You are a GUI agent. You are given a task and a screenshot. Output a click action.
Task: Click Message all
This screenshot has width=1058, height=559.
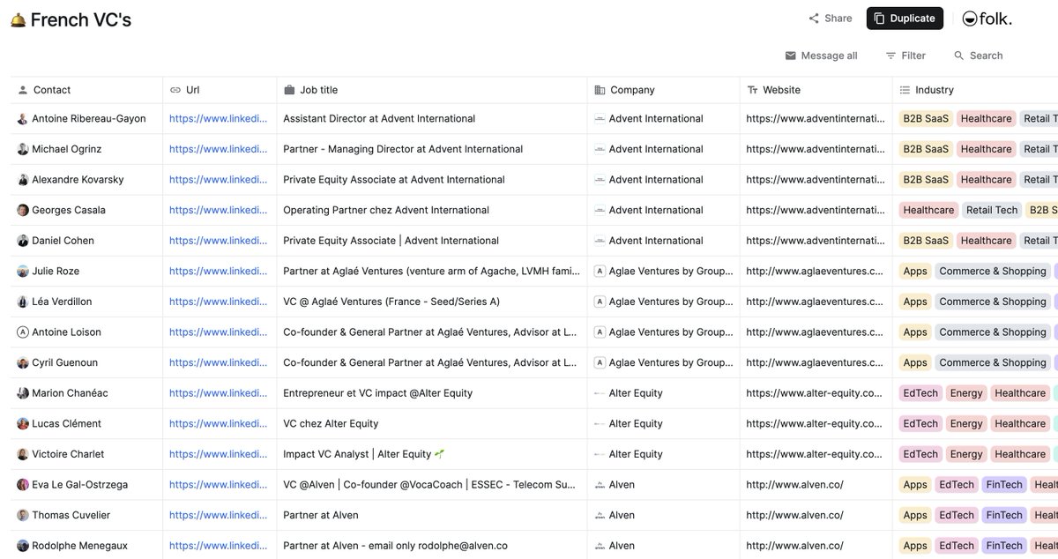click(x=821, y=56)
